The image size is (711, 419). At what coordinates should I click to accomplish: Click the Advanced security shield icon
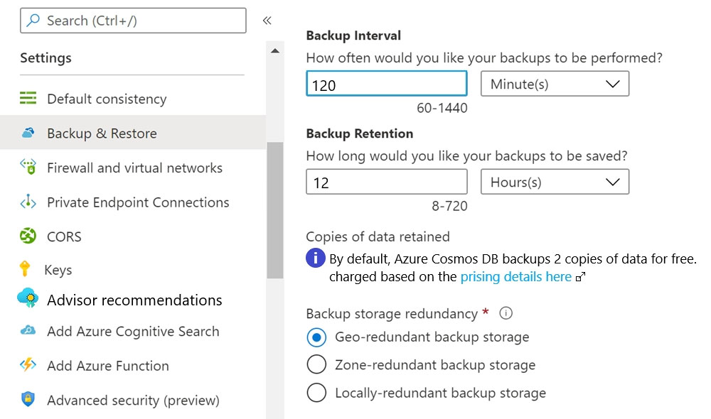pyautogui.click(x=28, y=399)
